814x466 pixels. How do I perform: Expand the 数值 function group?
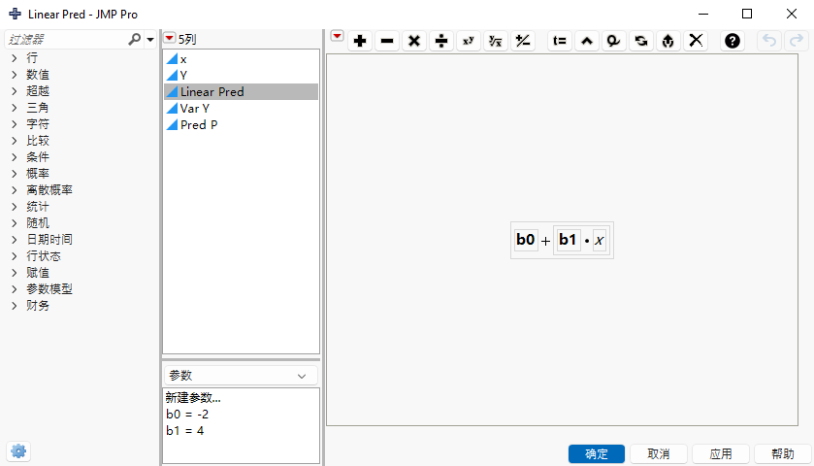[x=15, y=75]
